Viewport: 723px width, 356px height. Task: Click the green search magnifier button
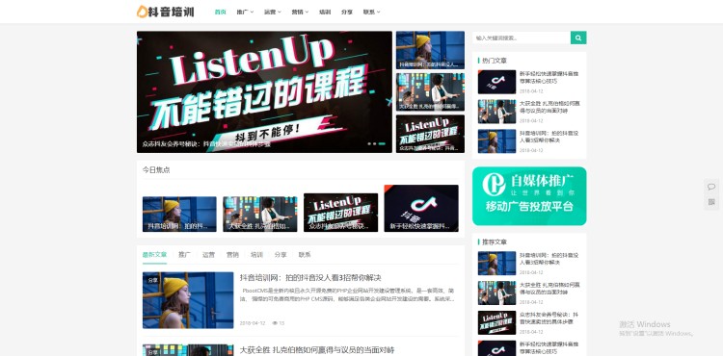578,38
